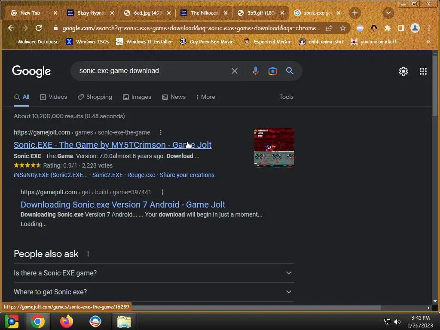Click the character avatar extension icon
This screenshot has height=330, width=440.
tap(374, 28)
